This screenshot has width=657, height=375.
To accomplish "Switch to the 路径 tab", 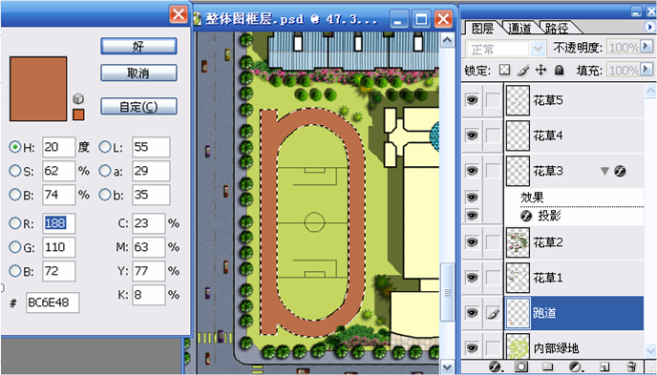I will coord(558,29).
